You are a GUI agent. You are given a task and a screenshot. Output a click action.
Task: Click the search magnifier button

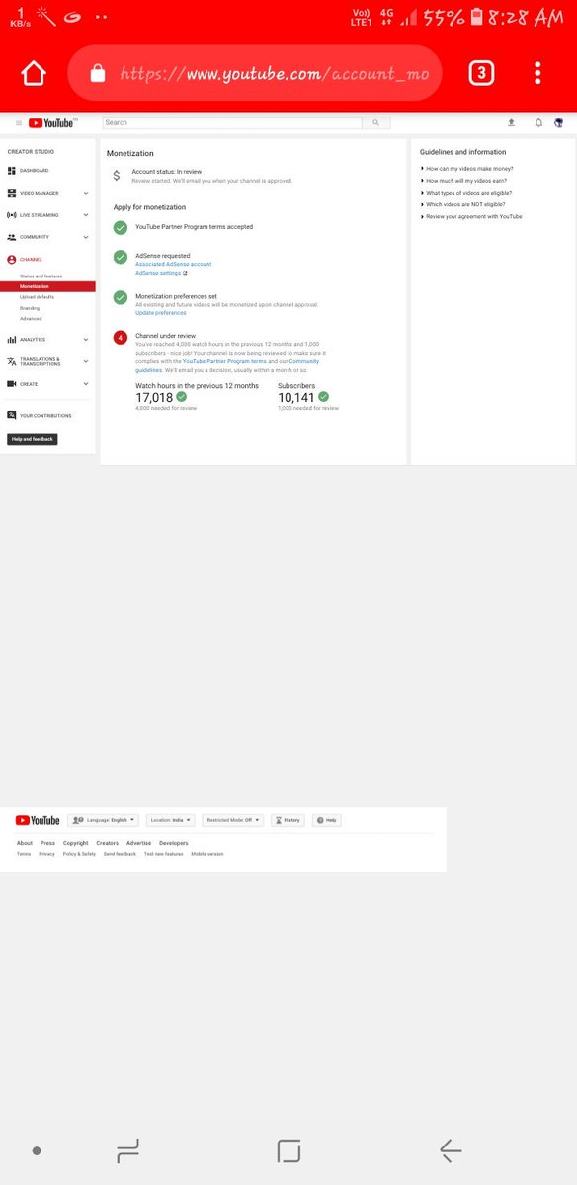pyautogui.click(x=375, y=123)
